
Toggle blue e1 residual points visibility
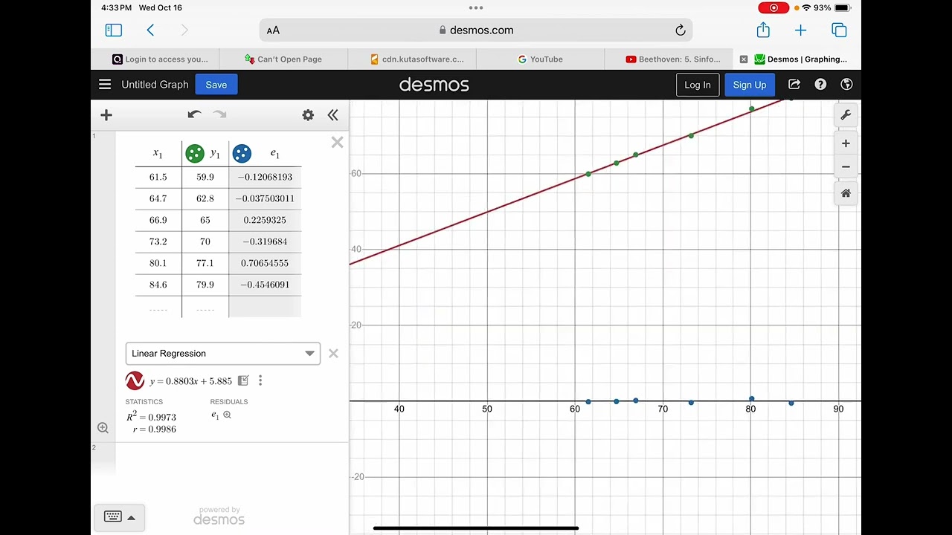click(242, 154)
